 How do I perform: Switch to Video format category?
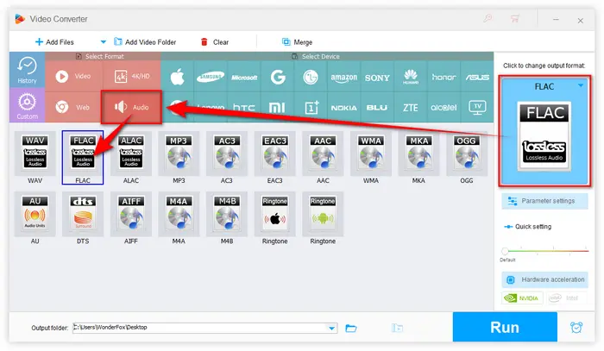[x=73, y=76]
